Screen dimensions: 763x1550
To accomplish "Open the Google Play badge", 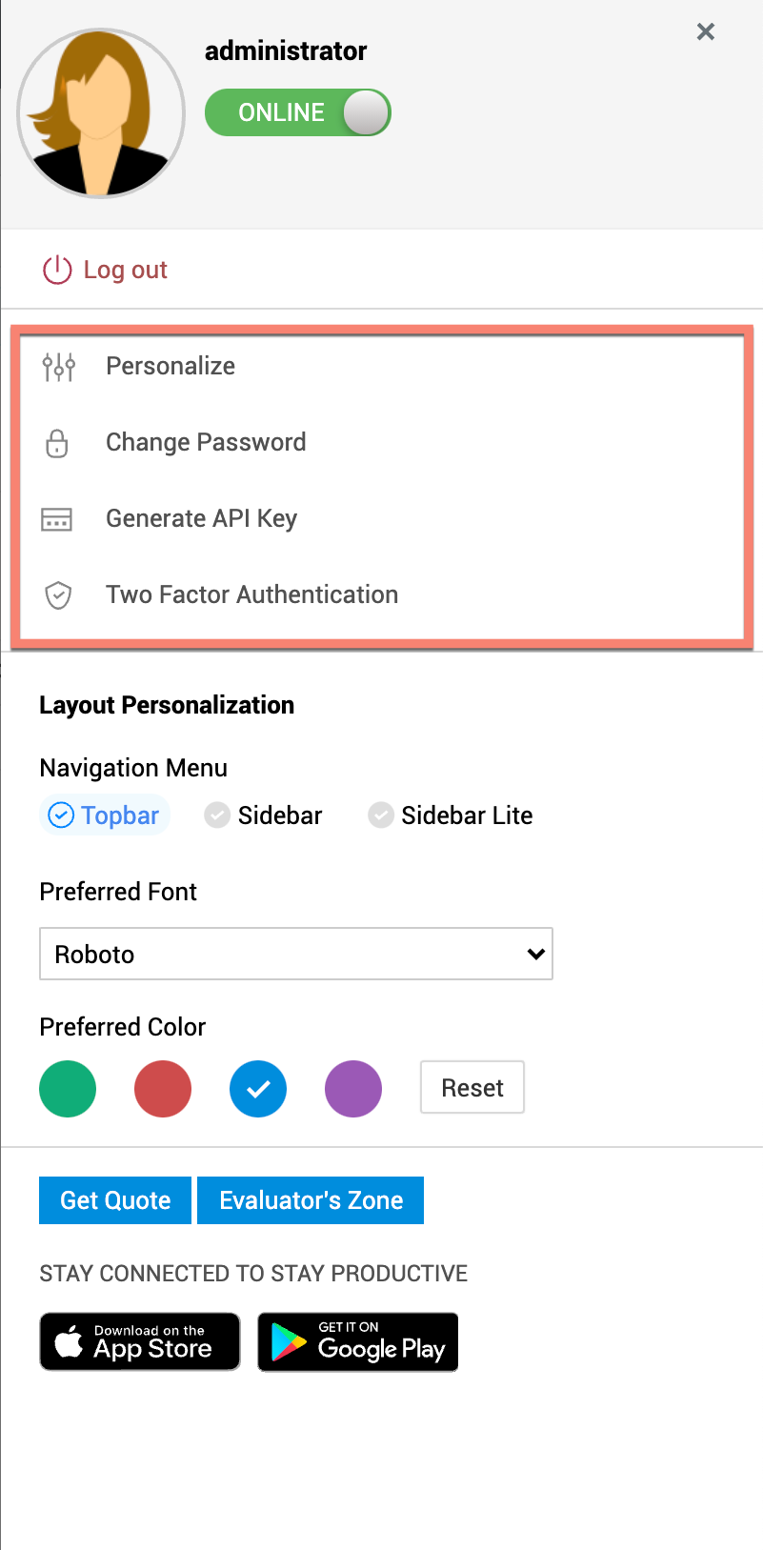I will pos(358,1342).
